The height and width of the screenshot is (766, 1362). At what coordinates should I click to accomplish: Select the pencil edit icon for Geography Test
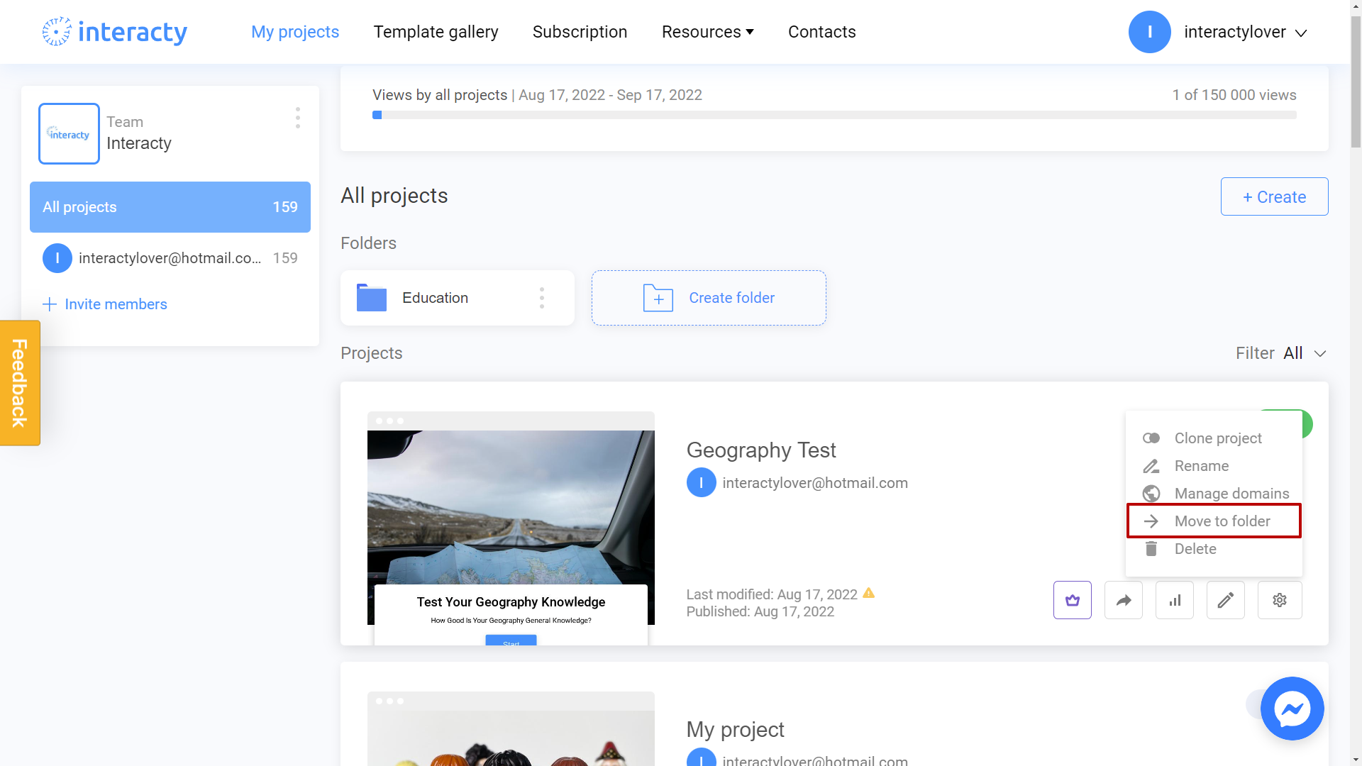[x=1225, y=599]
